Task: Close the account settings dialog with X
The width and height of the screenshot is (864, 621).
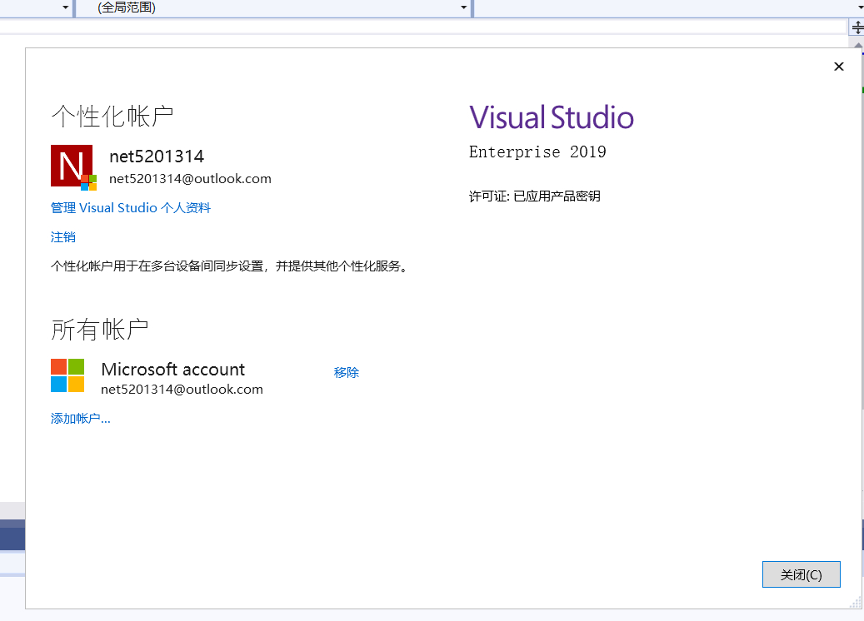Action: pyautogui.click(x=839, y=67)
